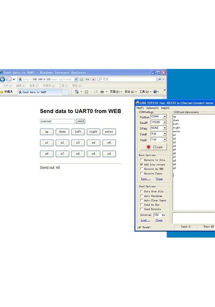Open File(F) menu in USR-TCP232-Test
Viewport: 215px width, 307px height.
tap(140, 108)
